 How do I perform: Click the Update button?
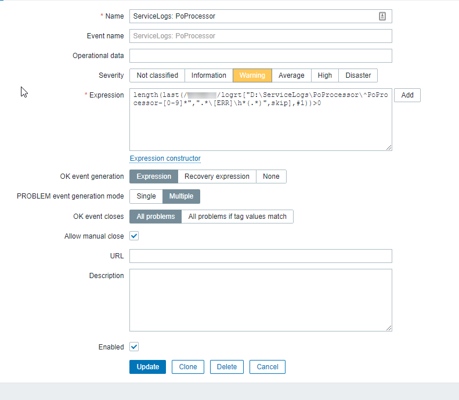147,367
